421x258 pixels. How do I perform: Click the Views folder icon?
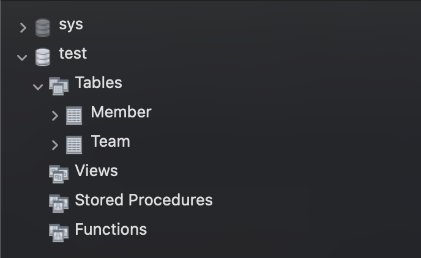pyautogui.click(x=59, y=174)
